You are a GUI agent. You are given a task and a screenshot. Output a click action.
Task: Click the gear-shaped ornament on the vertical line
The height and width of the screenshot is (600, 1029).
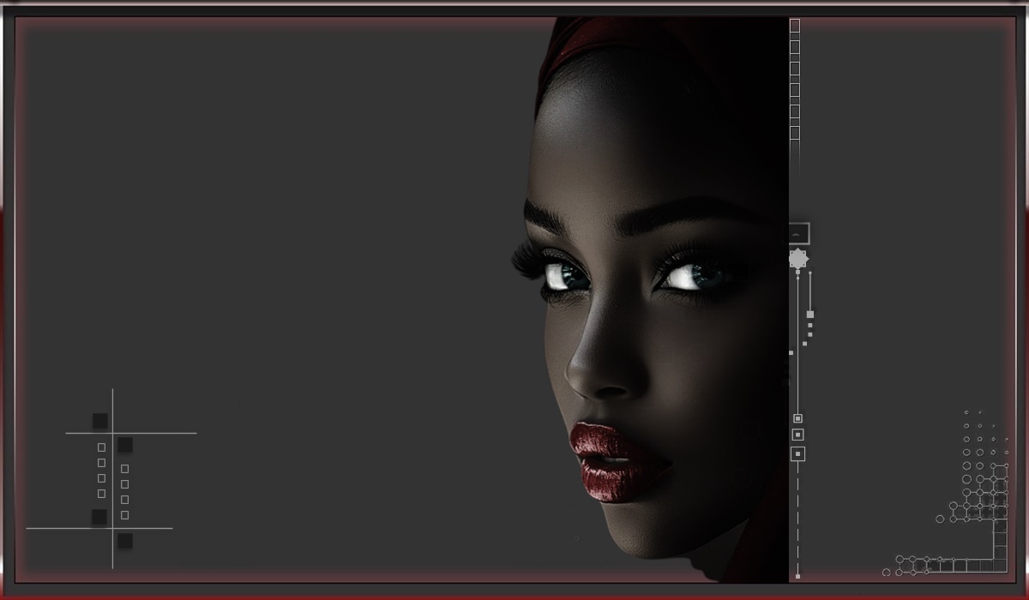(798, 259)
